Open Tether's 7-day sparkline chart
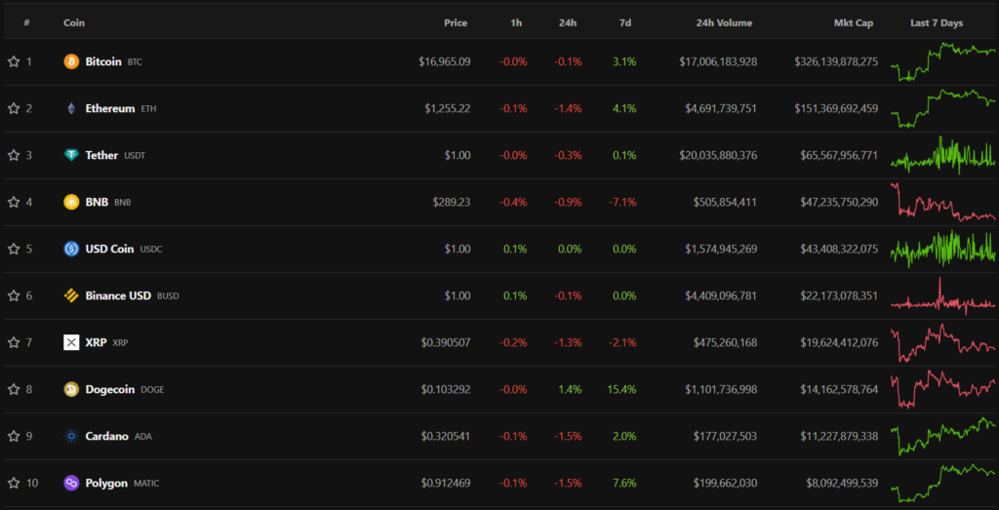The height and width of the screenshot is (510, 999). coord(943,155)
